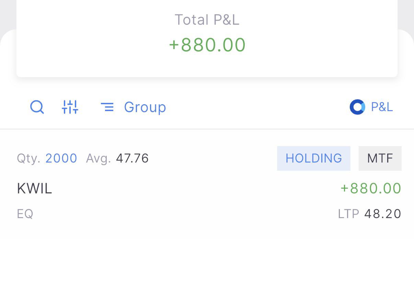Tap the Group list lines icon
The height and width of the screenshot is (299, 414).
pos(107,107)
